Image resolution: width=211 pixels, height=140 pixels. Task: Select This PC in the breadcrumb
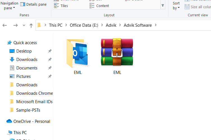coord(56,25)
